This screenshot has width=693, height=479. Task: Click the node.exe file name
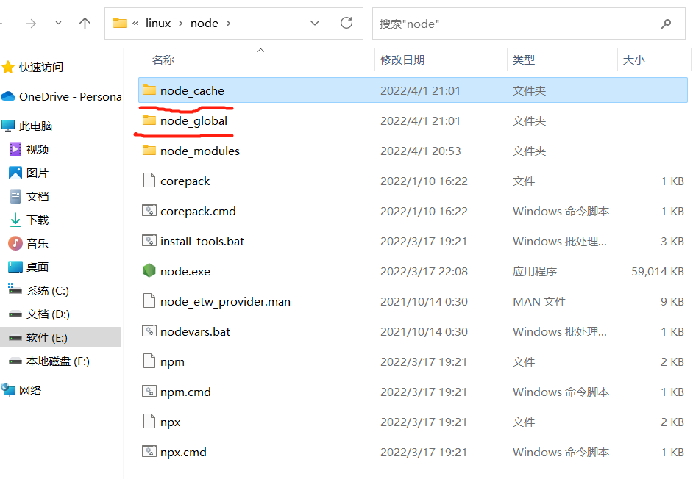click(x=185, y=272)
